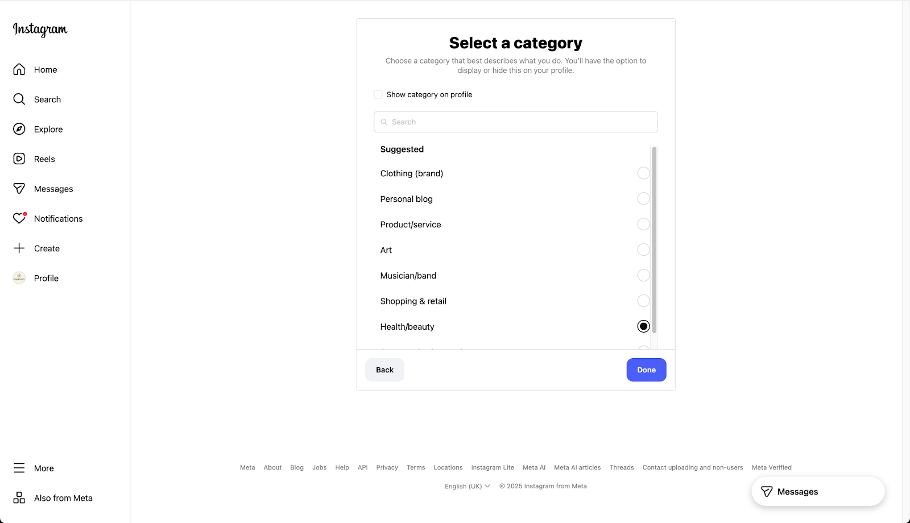Click the Back button

click(384, 370)
